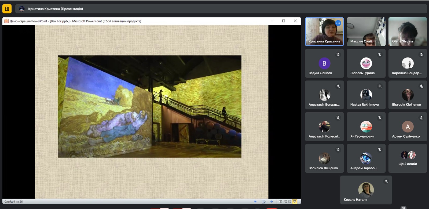Select the Кристина Кристина (Презентація) presentation tab
The image size is (429, 209).
click(56, 9)
